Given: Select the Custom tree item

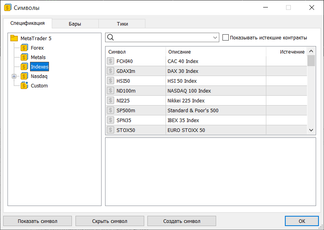Looking at the screenshot, I should point(39,85).
